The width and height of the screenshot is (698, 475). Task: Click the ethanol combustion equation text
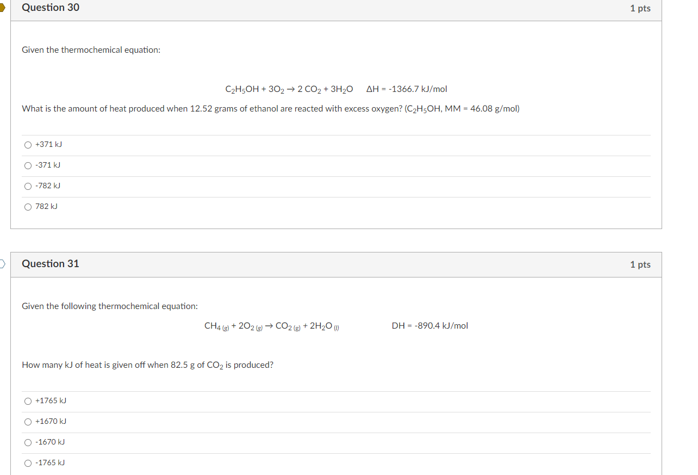[x=289, y=89]
